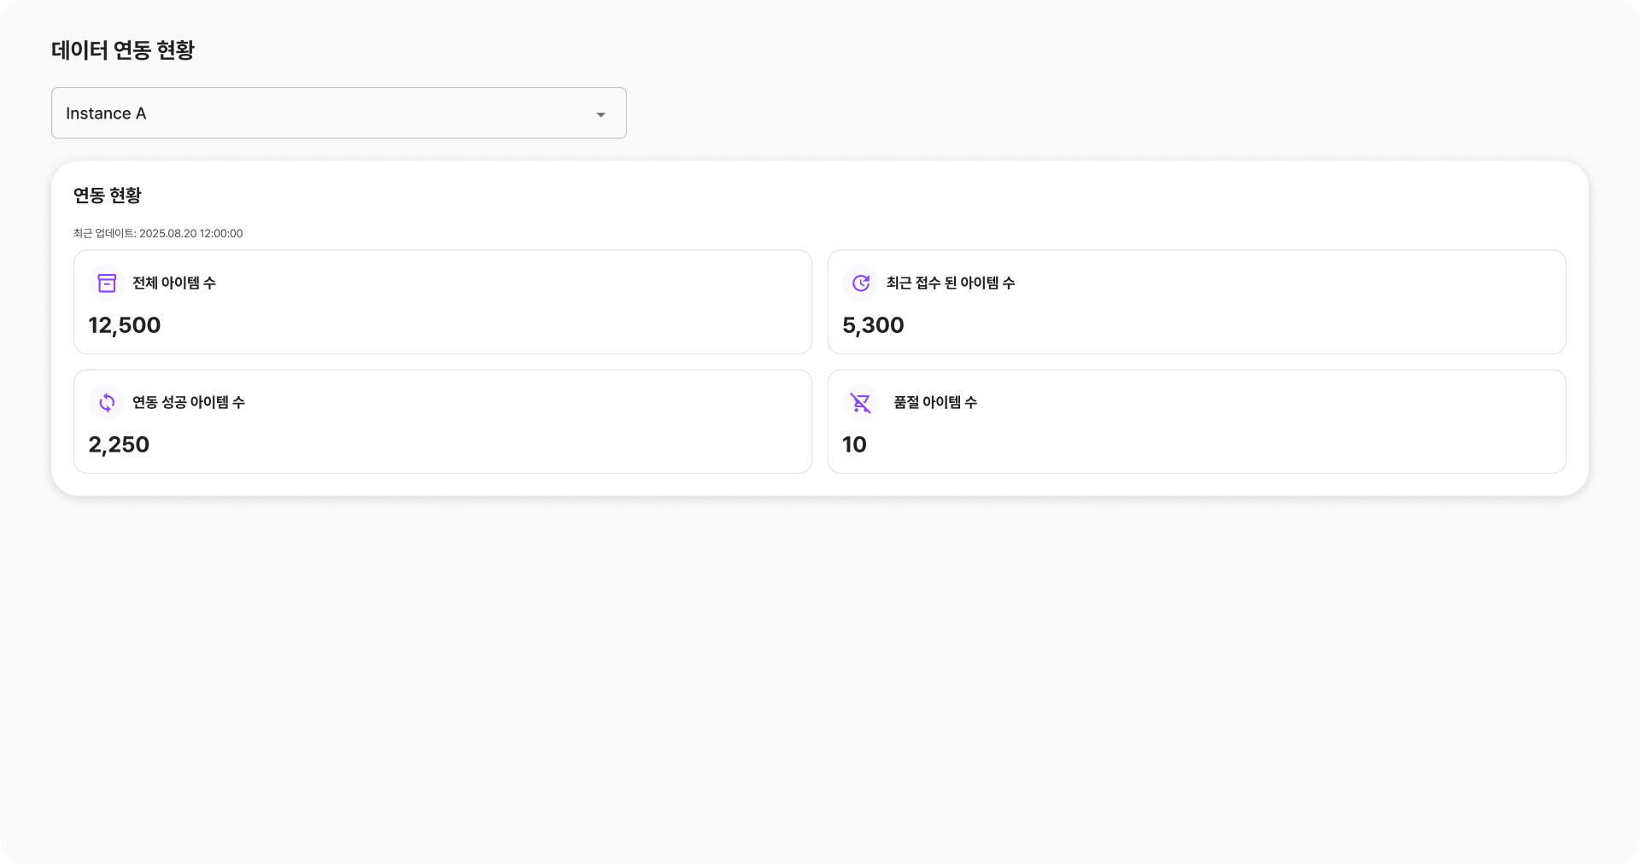Click the 최근 접수 된 아이템 수 label
The image size is (1640, 864).
tap(950, 283)
